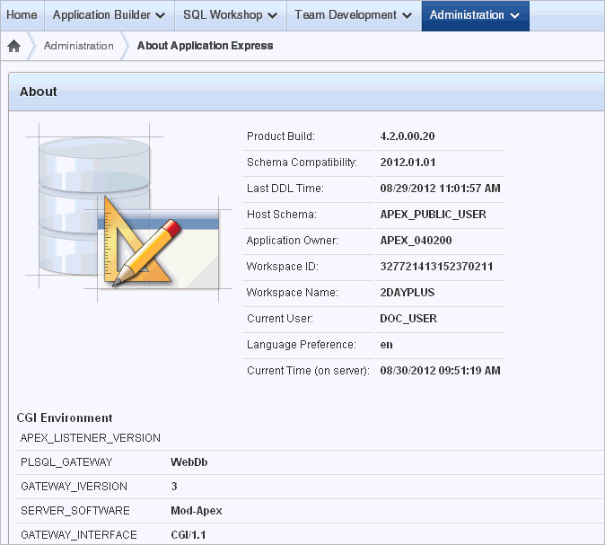This screenshot has width=605, height=545.
Task: Open the Home tab
Action: pos(22,15)
